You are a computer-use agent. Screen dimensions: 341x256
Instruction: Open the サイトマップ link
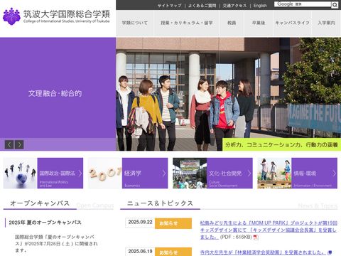[170, 6]
